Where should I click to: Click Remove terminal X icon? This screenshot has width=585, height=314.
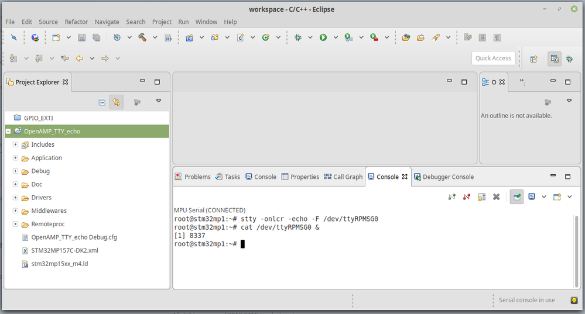[496, 196]
